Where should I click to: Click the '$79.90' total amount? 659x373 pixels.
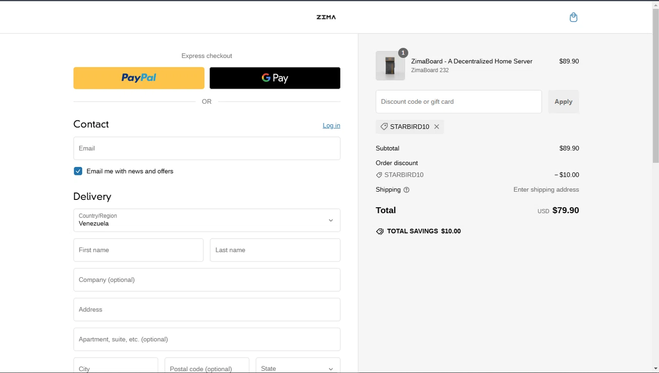point(565,210)
